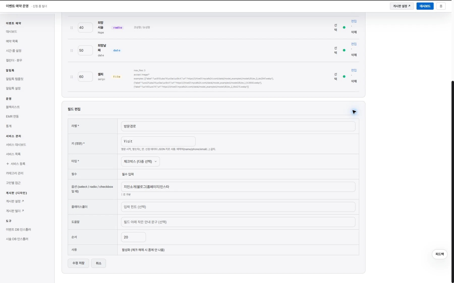Grab the drag handle for 셀피 row
Image resolution: width=454 pixels, height=283 pixels.
72,77
